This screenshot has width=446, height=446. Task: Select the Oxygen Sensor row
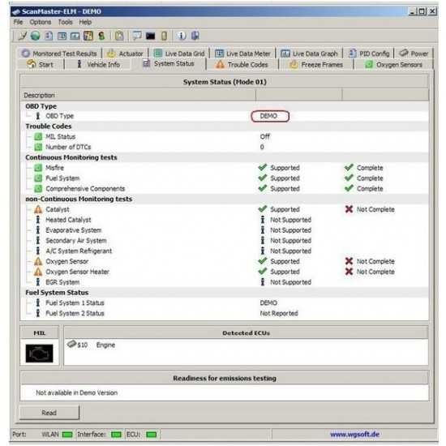(225, 261)
